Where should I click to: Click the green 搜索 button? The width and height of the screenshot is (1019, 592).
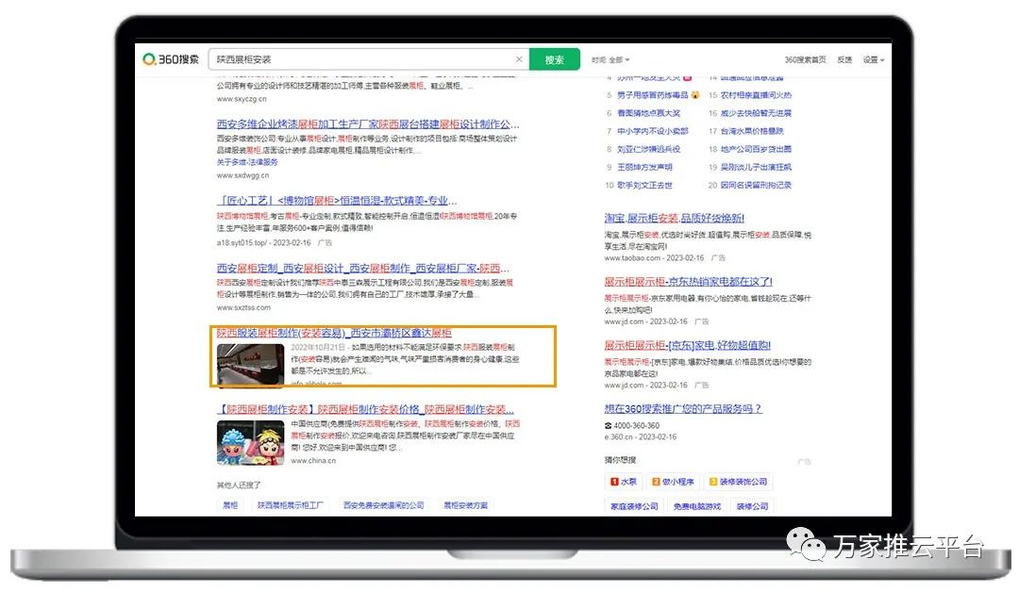(554, 59)
